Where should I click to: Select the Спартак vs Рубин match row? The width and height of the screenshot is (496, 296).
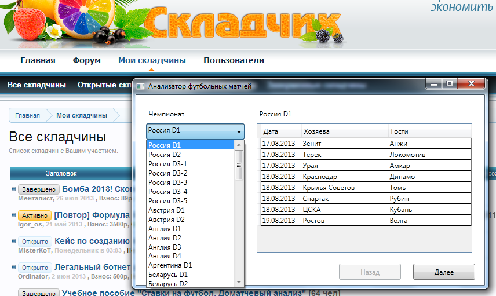[x=366, y=199]
